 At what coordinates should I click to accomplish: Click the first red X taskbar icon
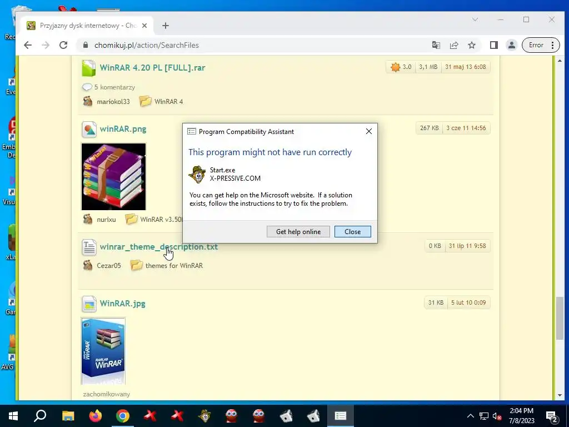[x=150, y=416]
